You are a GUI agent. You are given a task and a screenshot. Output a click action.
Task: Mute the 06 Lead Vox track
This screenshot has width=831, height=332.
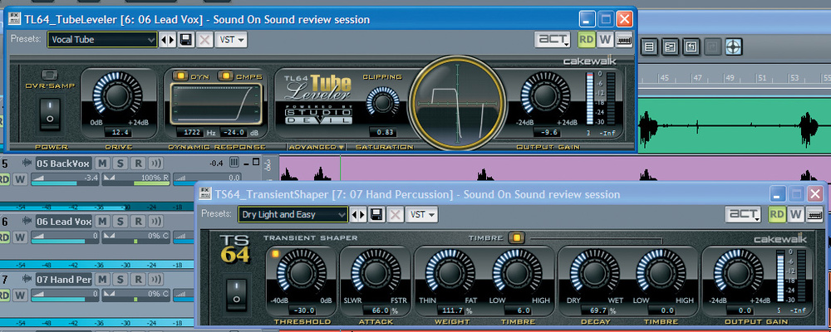pyautogui.click(x=102, y=222)
